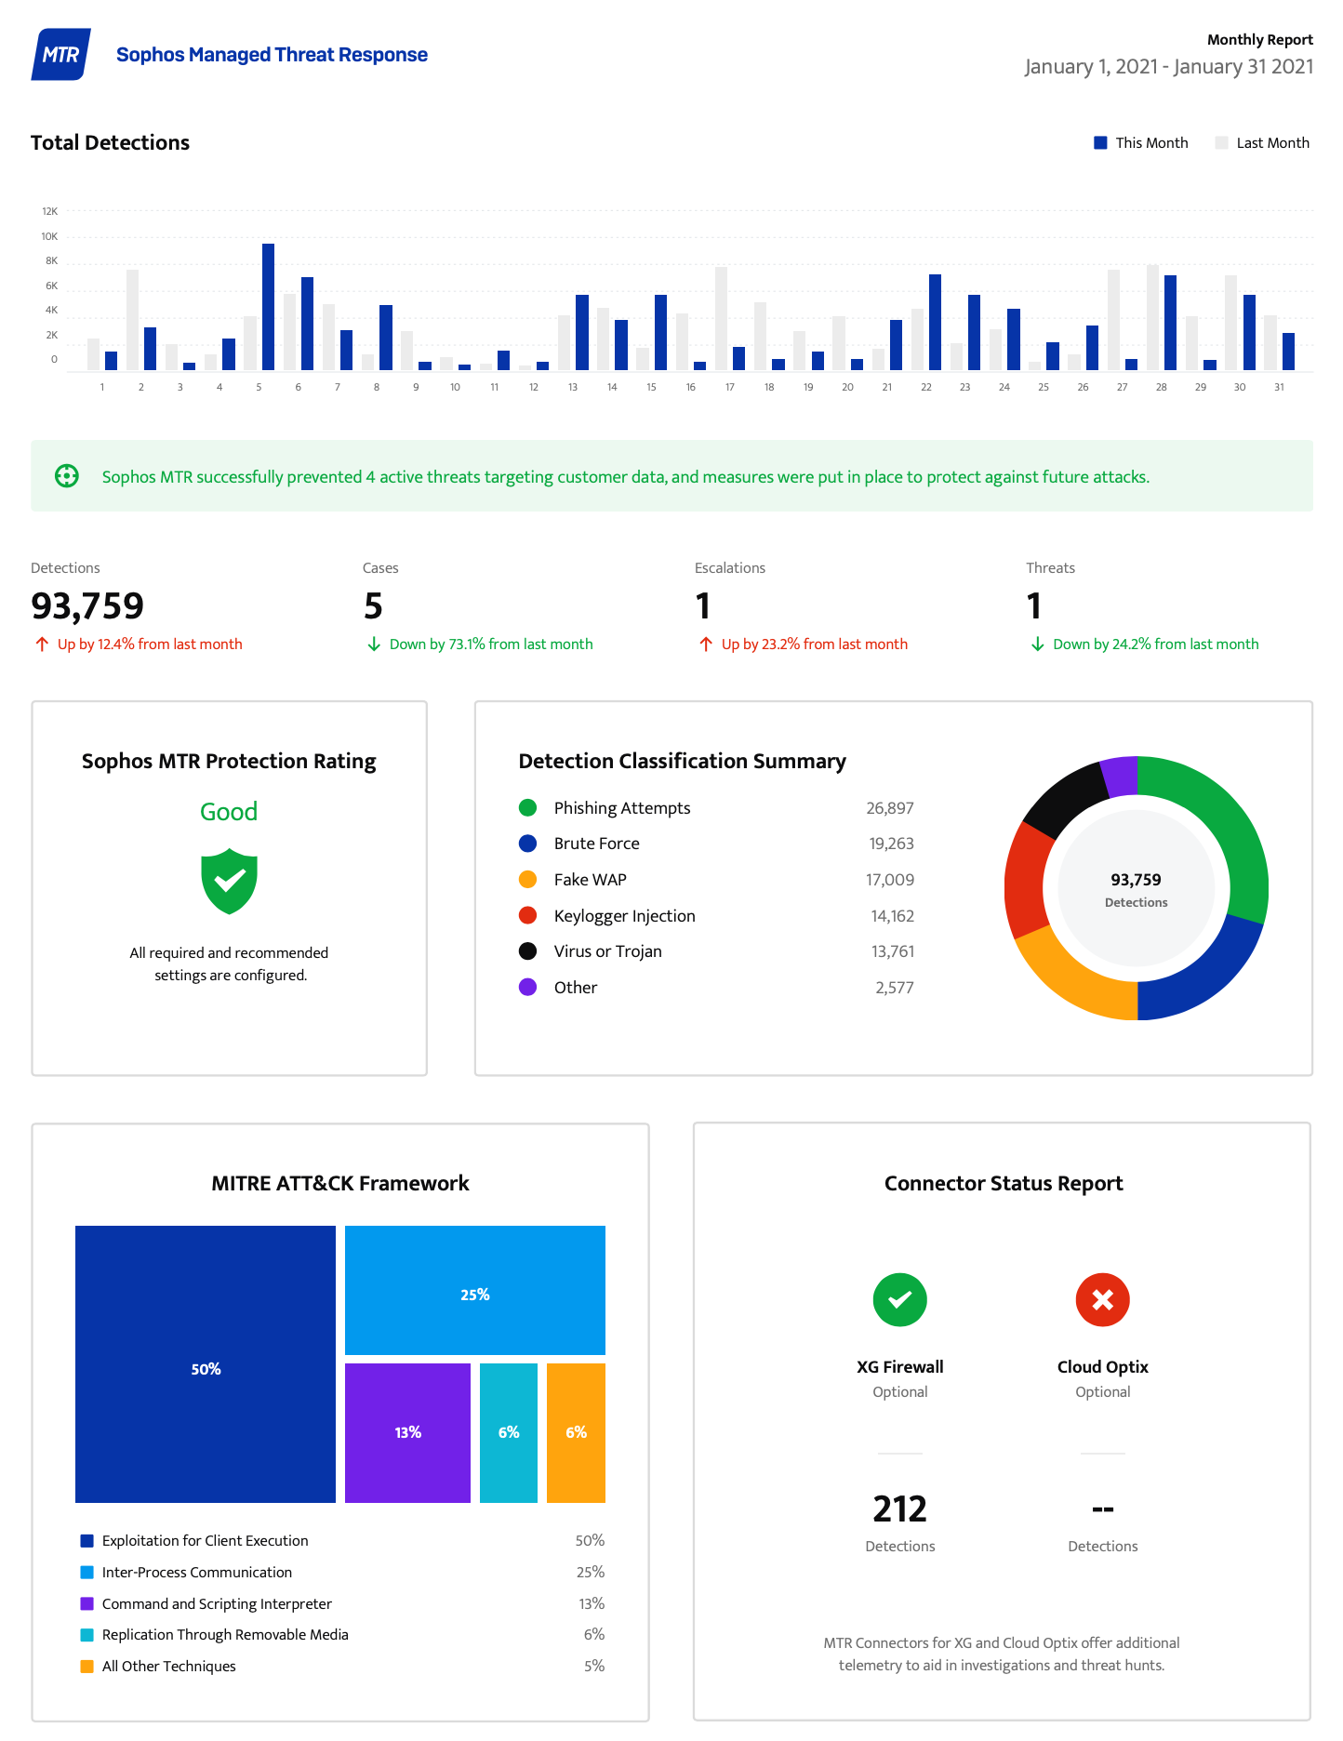Click Down by 73.1% from last month
Viewport: 1343px width, 1741px height.
click(491, 644)
